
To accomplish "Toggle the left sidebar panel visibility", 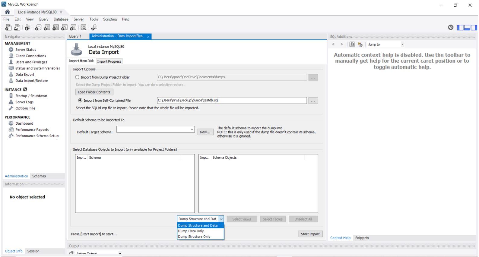I will (461, 27).
